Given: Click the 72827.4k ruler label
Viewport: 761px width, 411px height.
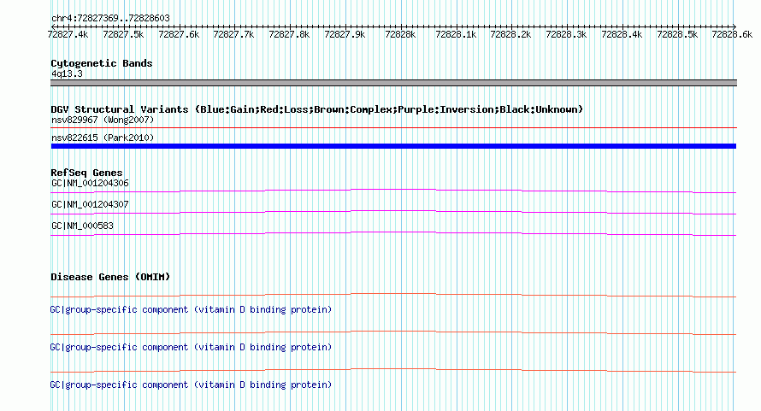Looking at the screenshot, I should (68, 34).
